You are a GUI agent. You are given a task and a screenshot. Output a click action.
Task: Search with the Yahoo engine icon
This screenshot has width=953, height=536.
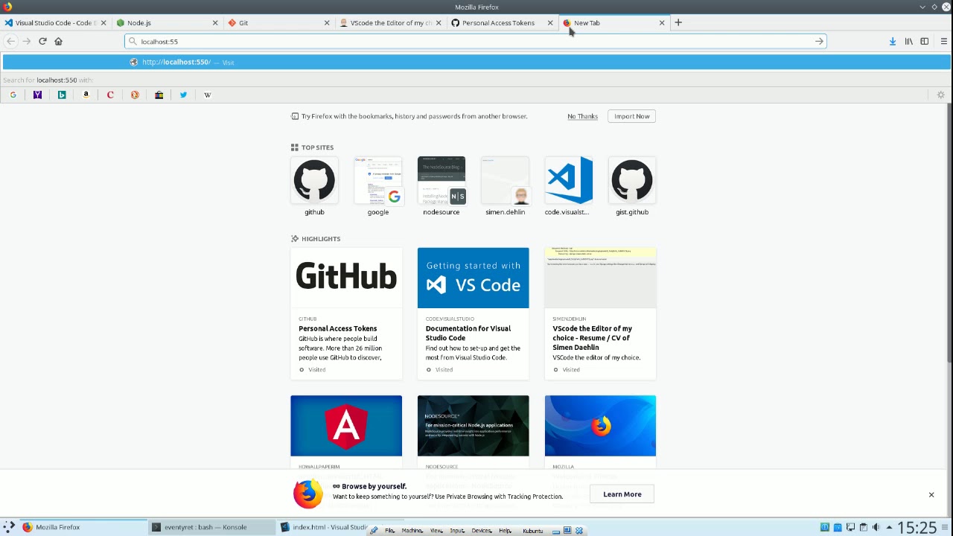[37, 95]
